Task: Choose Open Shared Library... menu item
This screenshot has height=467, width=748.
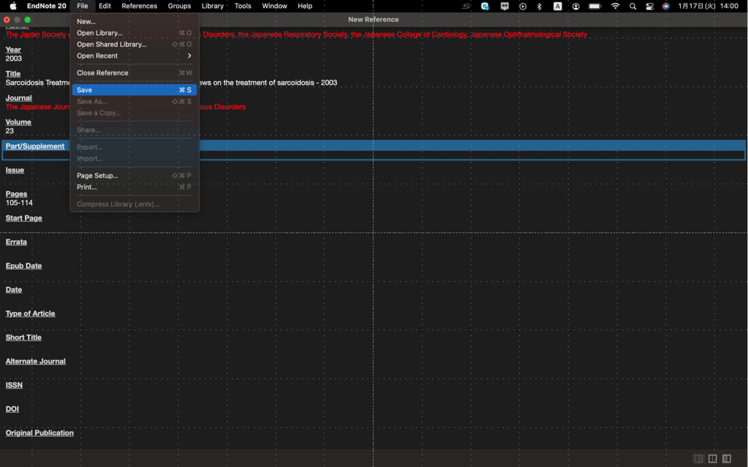Action: pyautogui.click(x=135, y=44)
